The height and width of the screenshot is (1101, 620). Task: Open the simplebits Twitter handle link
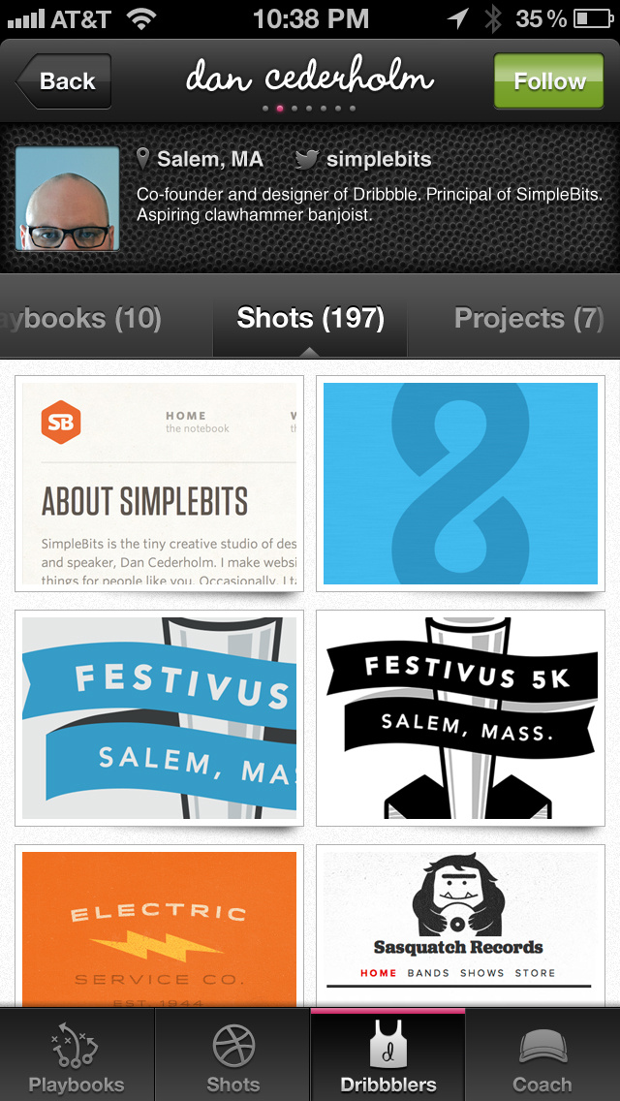point(378,159)
